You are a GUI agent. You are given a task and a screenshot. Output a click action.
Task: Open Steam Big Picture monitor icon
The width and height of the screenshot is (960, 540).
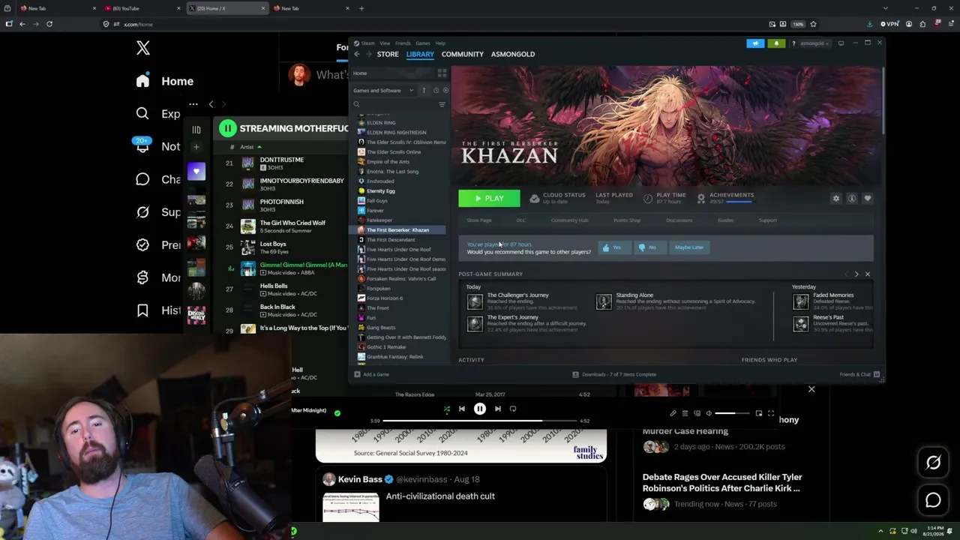[x=841, y=43]
